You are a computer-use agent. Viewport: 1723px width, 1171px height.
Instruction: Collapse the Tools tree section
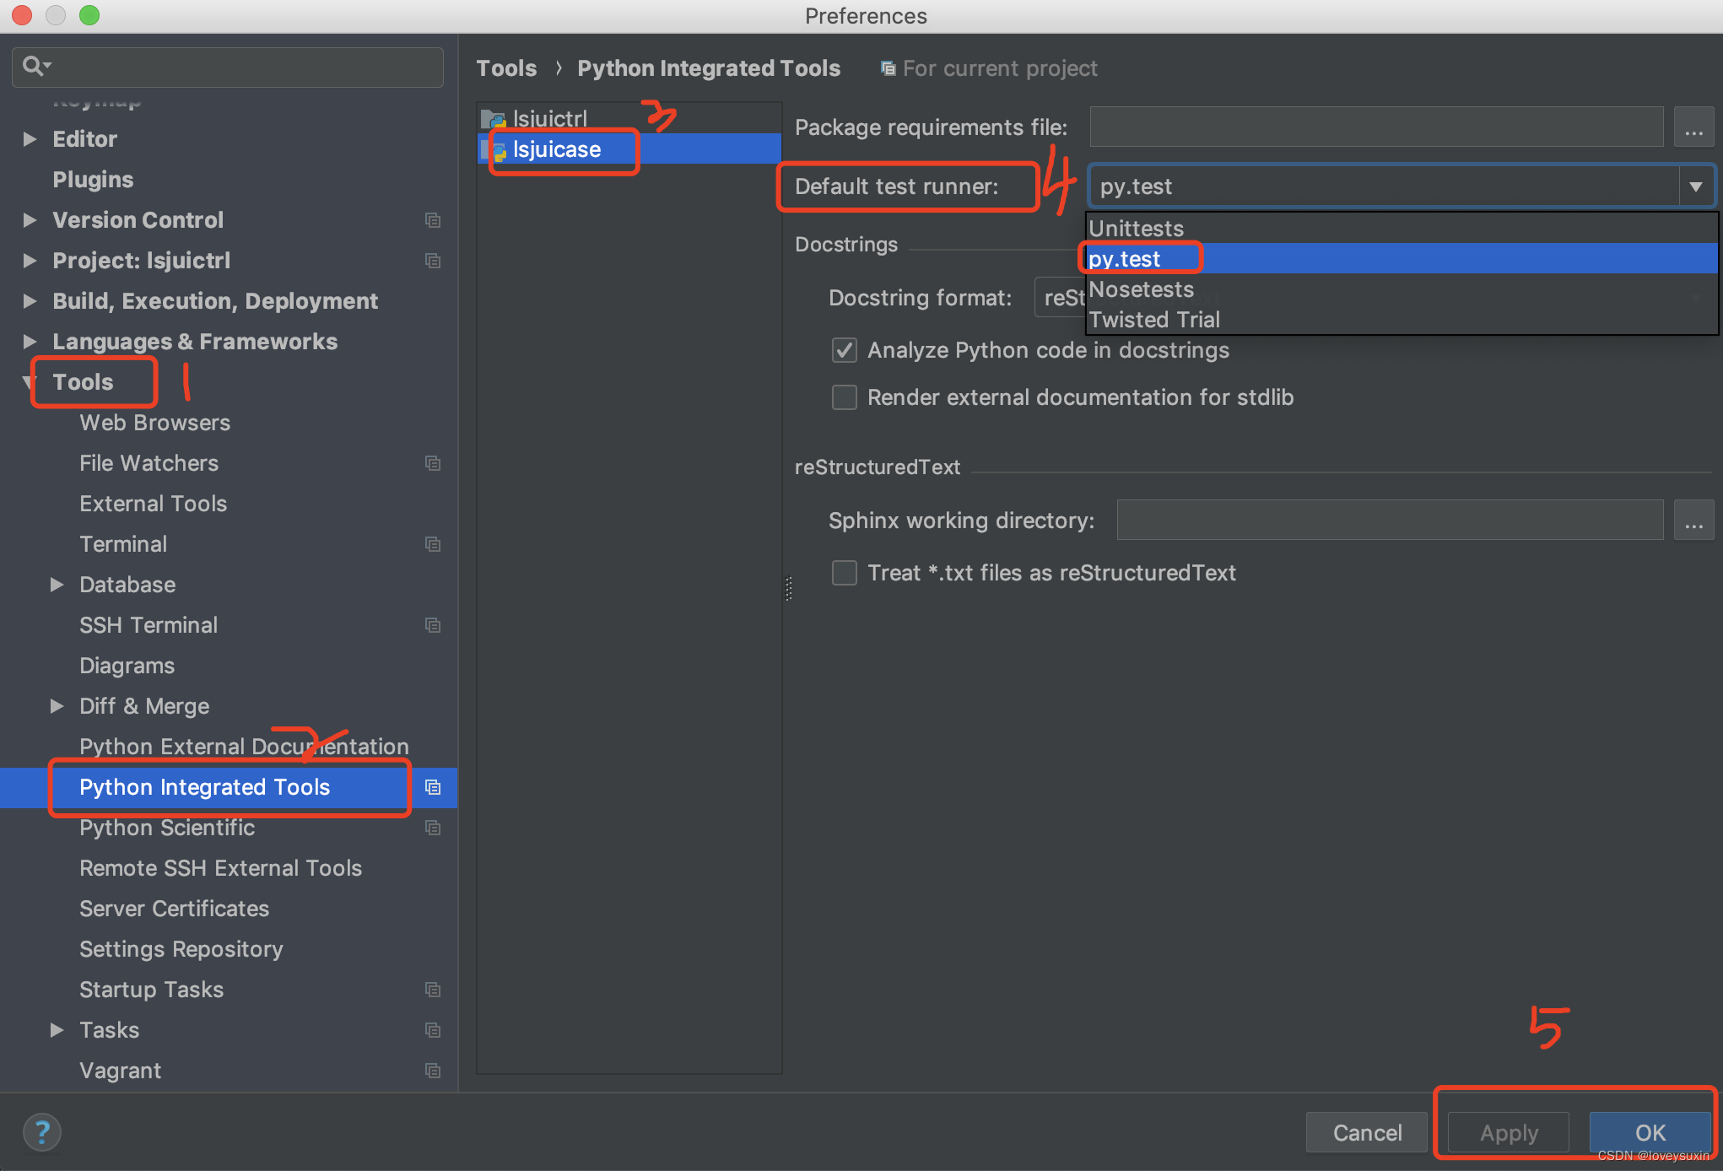click(x=29, y=382)
